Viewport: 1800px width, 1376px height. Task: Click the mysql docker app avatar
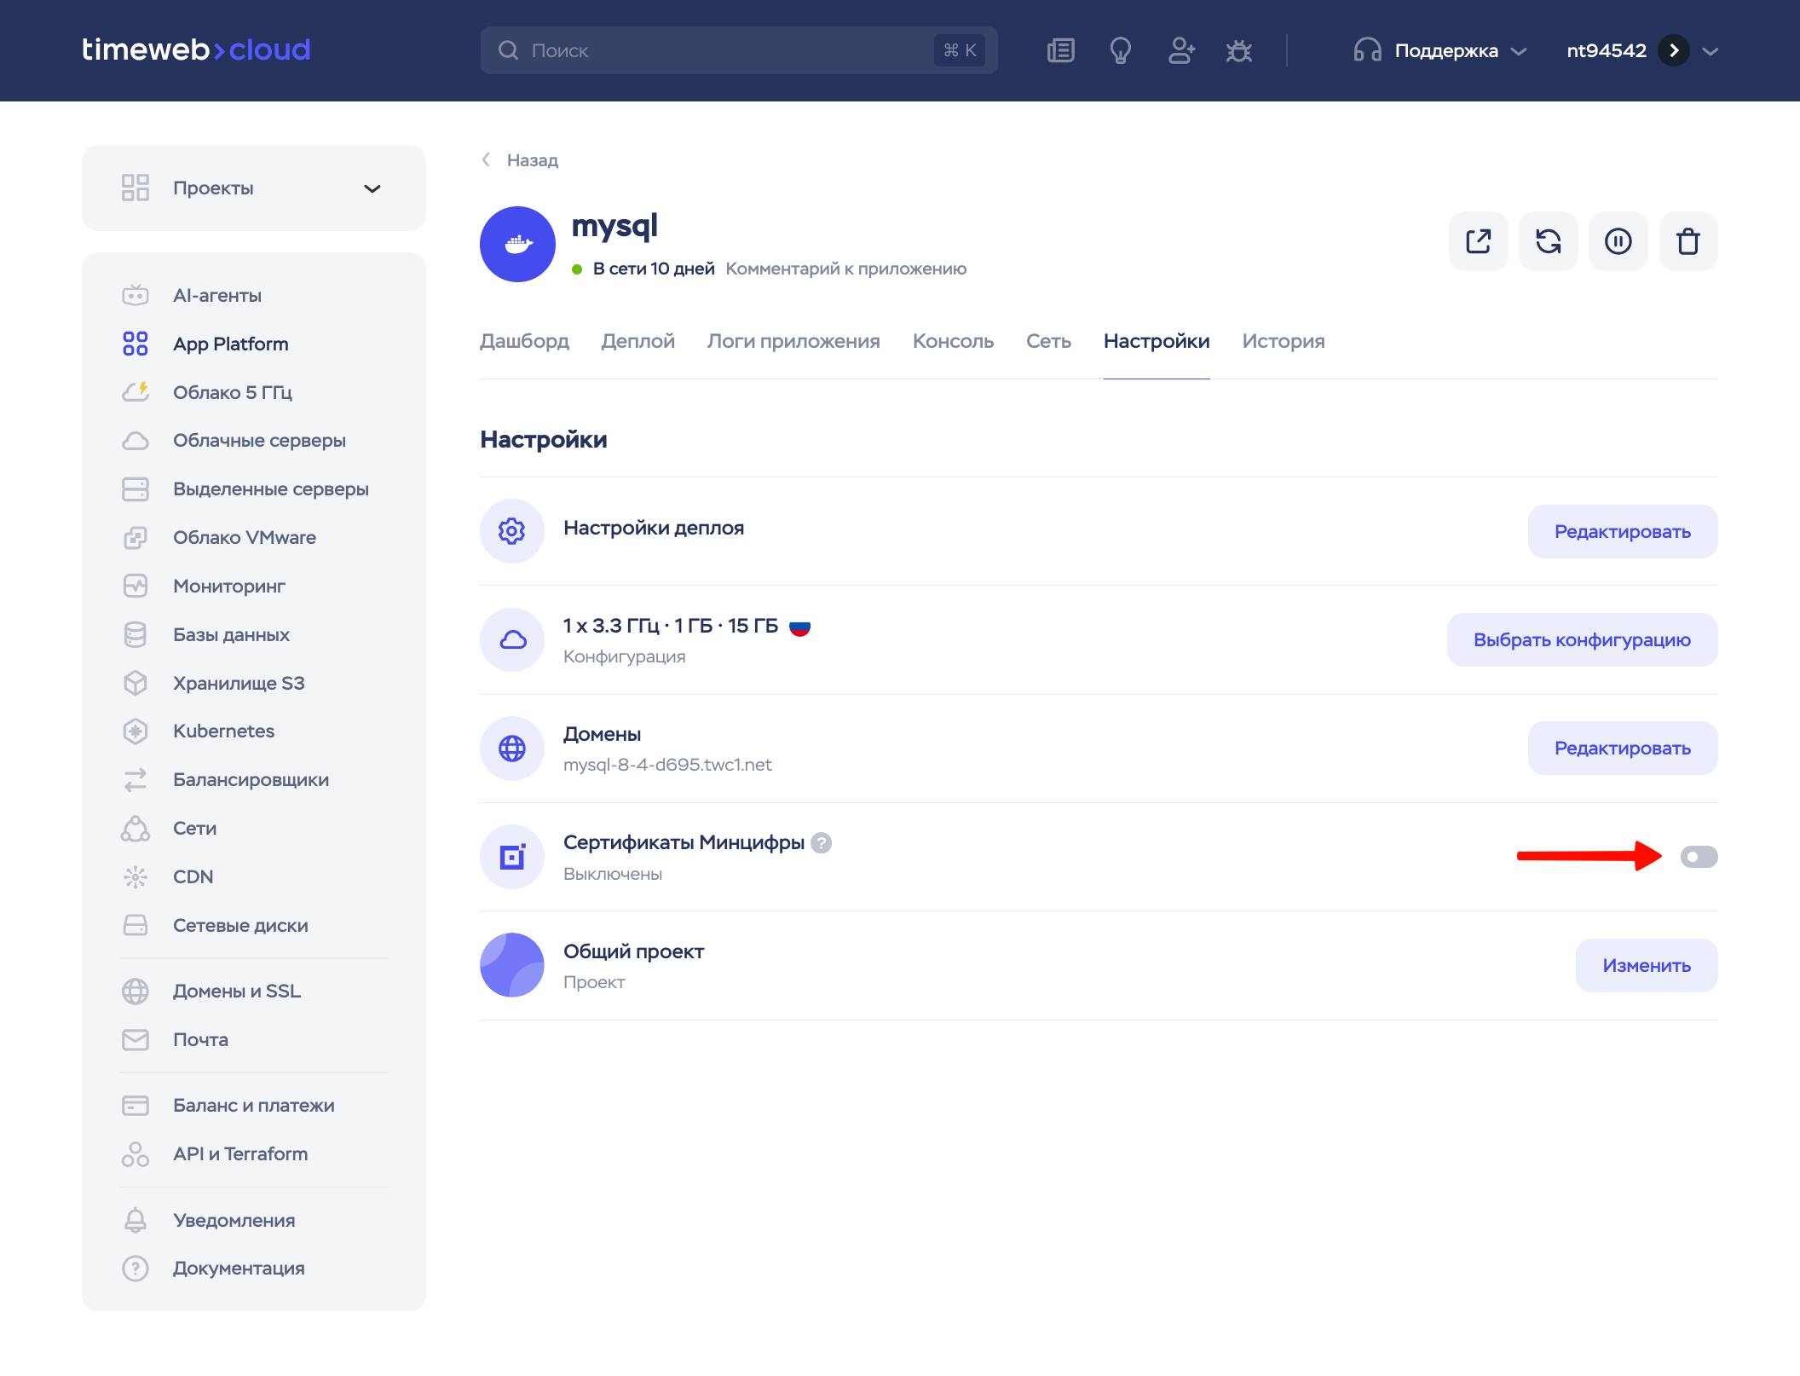(517, 244)
